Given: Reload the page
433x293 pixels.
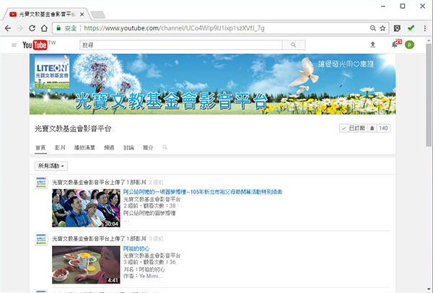Looking at the screenshot, I should click(32, 28).
